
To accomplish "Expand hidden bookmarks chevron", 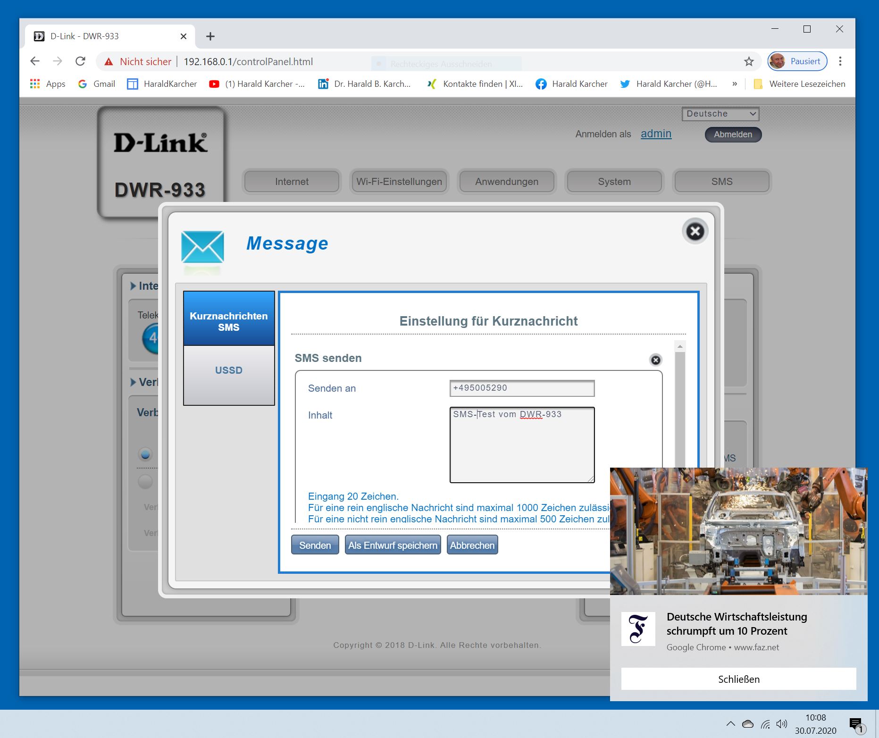I will pos(735,84).
